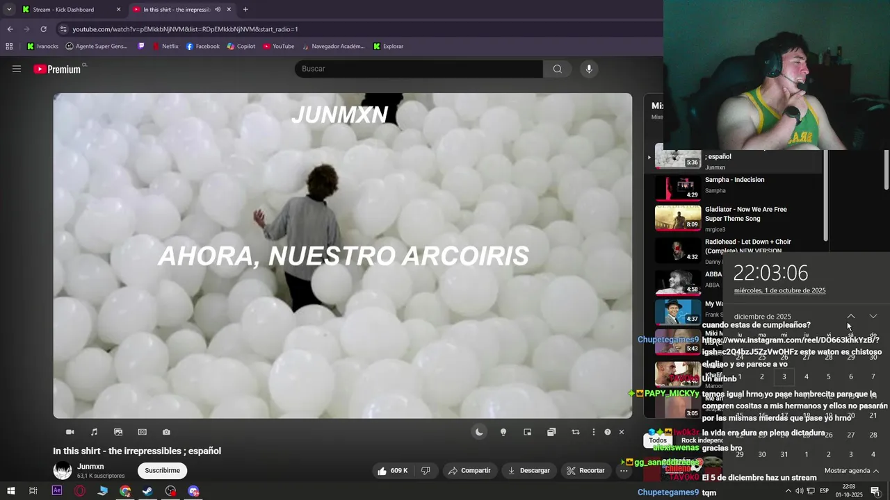This screenshot has width=890, height=500.
Task: Go to previous month with calendar up arrow
Action: point(851,317)
